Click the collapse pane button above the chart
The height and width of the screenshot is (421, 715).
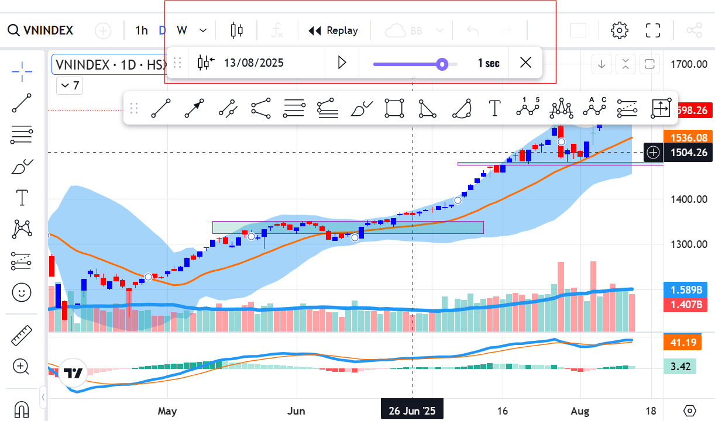(x=625, y=64)
